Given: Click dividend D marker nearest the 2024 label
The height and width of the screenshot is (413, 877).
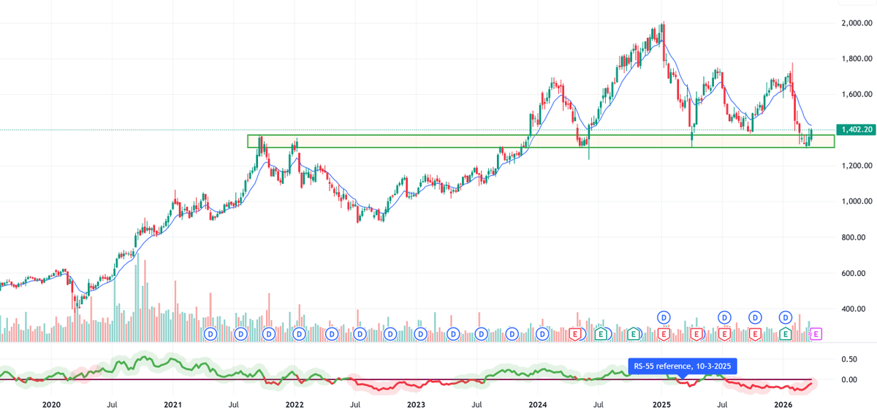Looking at the screenshot, I should click(542, 333).
